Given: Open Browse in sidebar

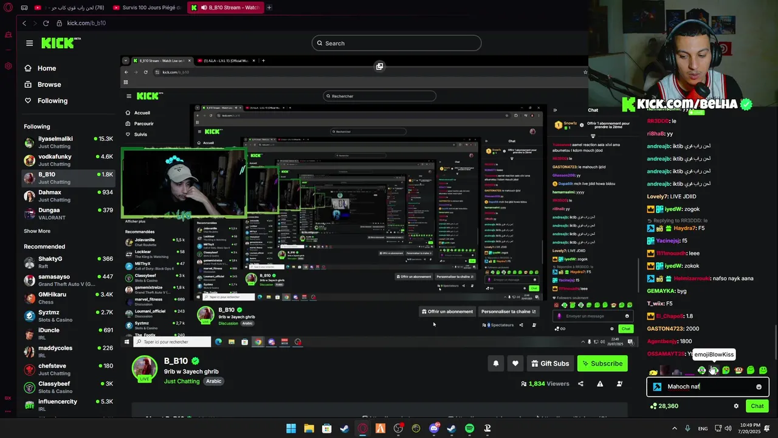Looking at the screenshot, I should [x=43, y=85].
